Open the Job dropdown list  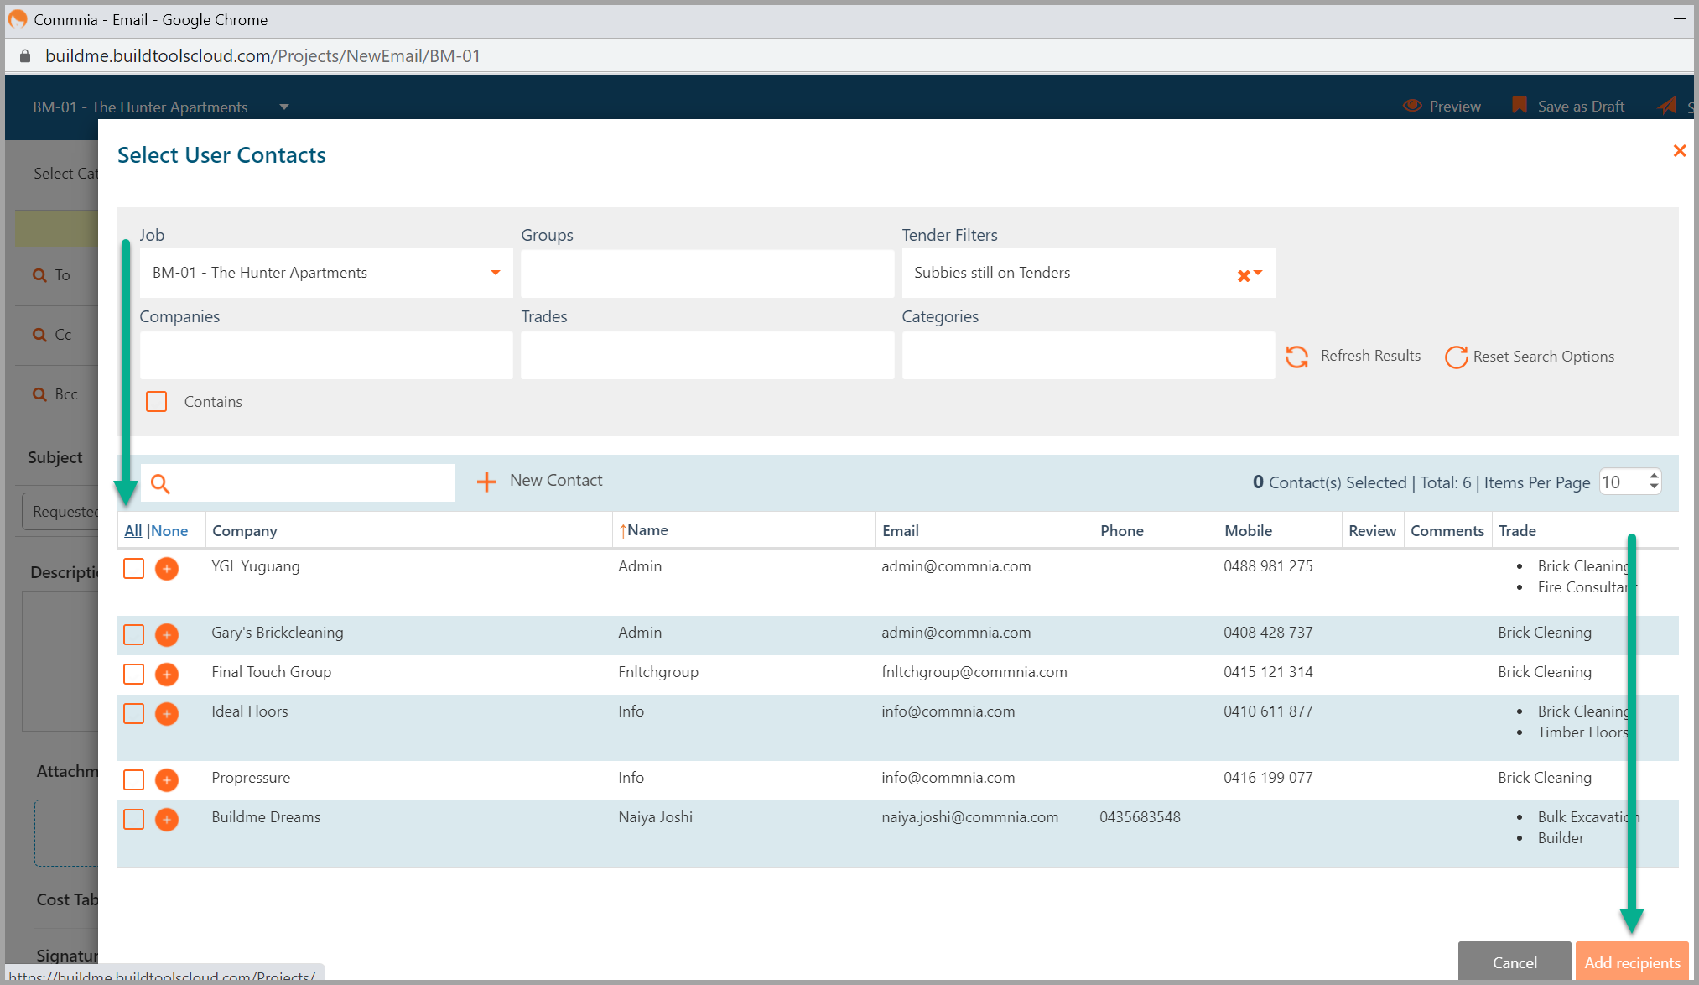(495, 273)
